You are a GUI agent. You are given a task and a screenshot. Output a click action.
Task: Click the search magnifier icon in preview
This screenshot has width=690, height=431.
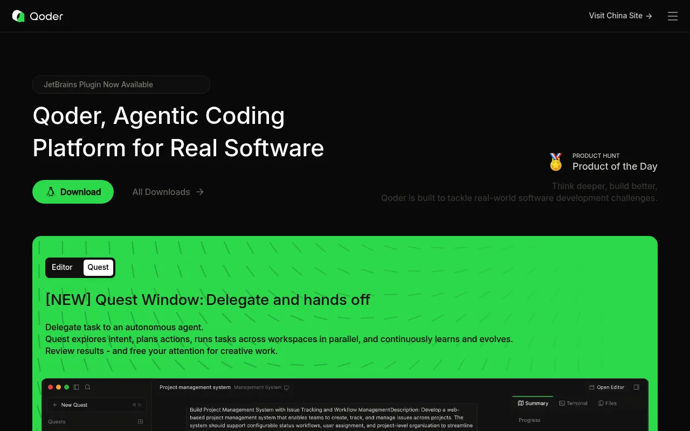(x=88, y=387)
